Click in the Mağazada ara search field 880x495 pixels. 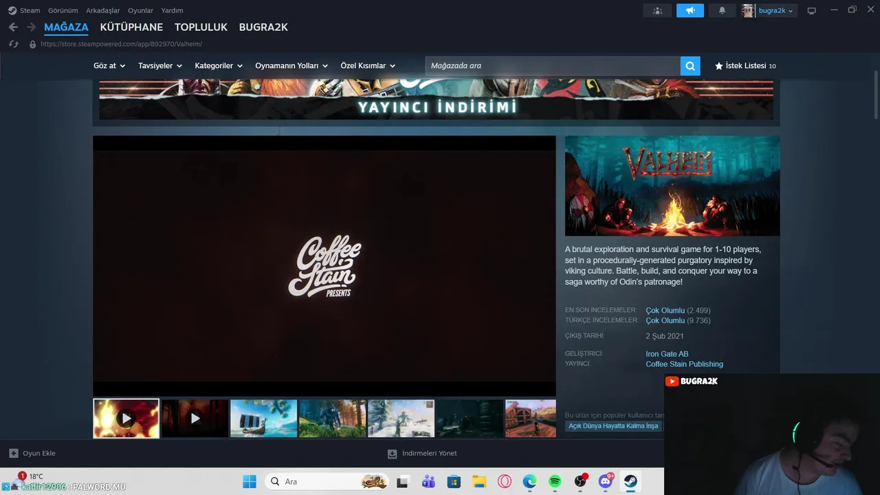coord(553,66)
